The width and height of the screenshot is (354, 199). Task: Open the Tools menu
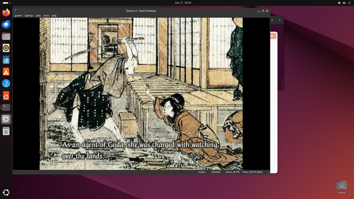[x=46, y=16]
